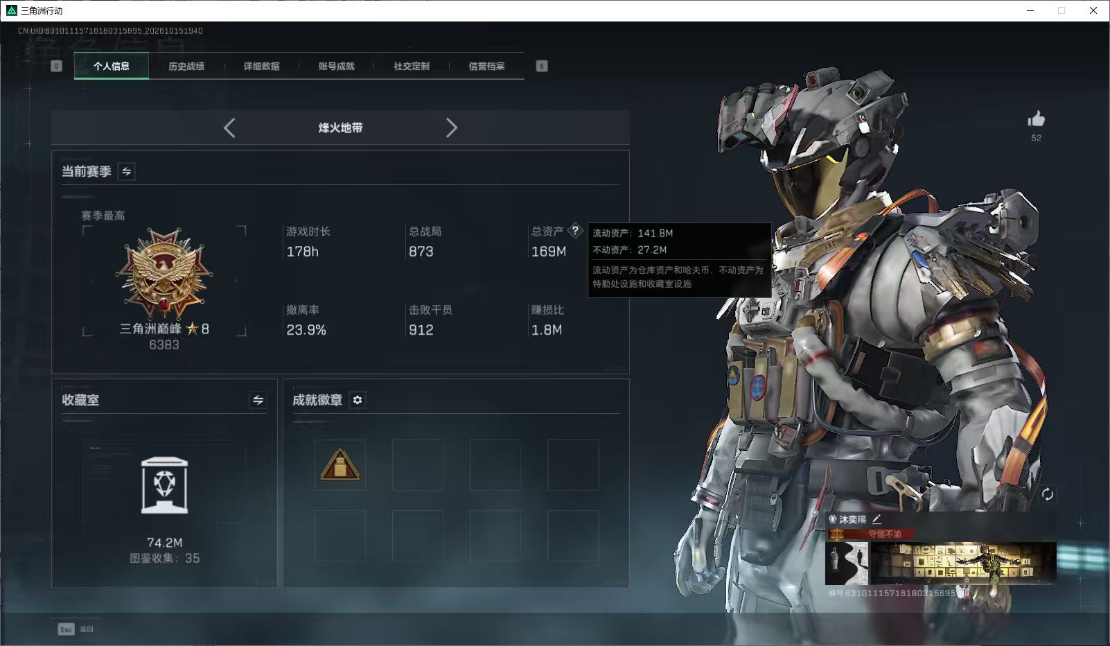The image size is (1110, 646).
Task: Go to next mode with right chevron
Action: [x=452, y=128]
